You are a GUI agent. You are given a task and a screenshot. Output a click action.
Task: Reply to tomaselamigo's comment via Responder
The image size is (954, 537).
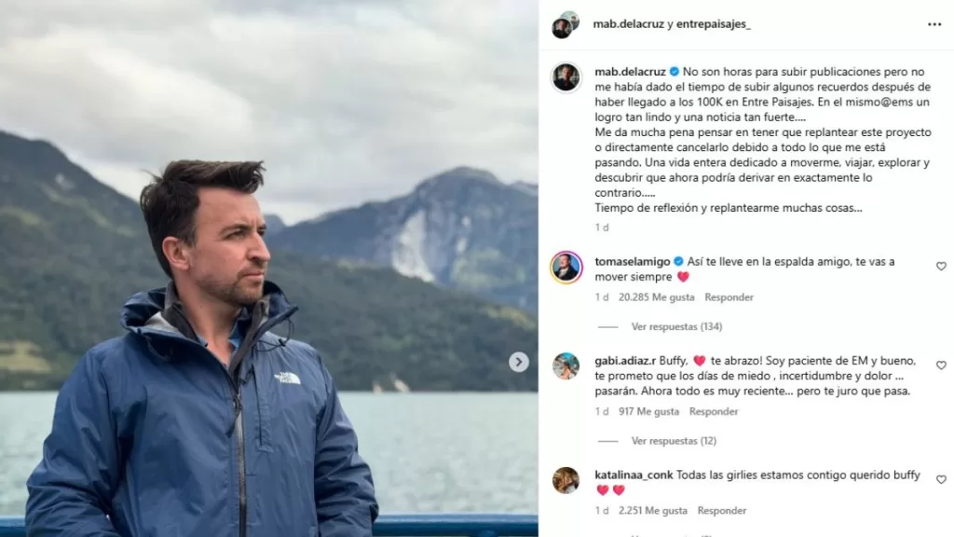729,297
